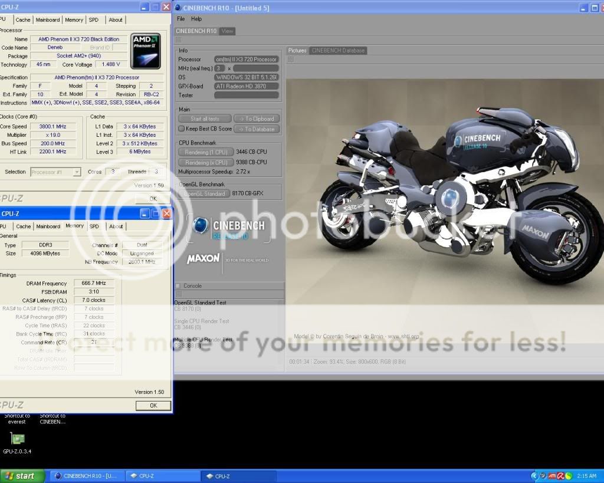Click the OpenGL Standard button
The width and height of the screenshot is (604, 483).
coord(204,193)
